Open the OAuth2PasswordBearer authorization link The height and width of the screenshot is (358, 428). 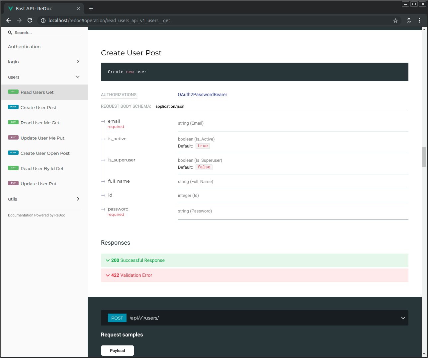point(202,94)
